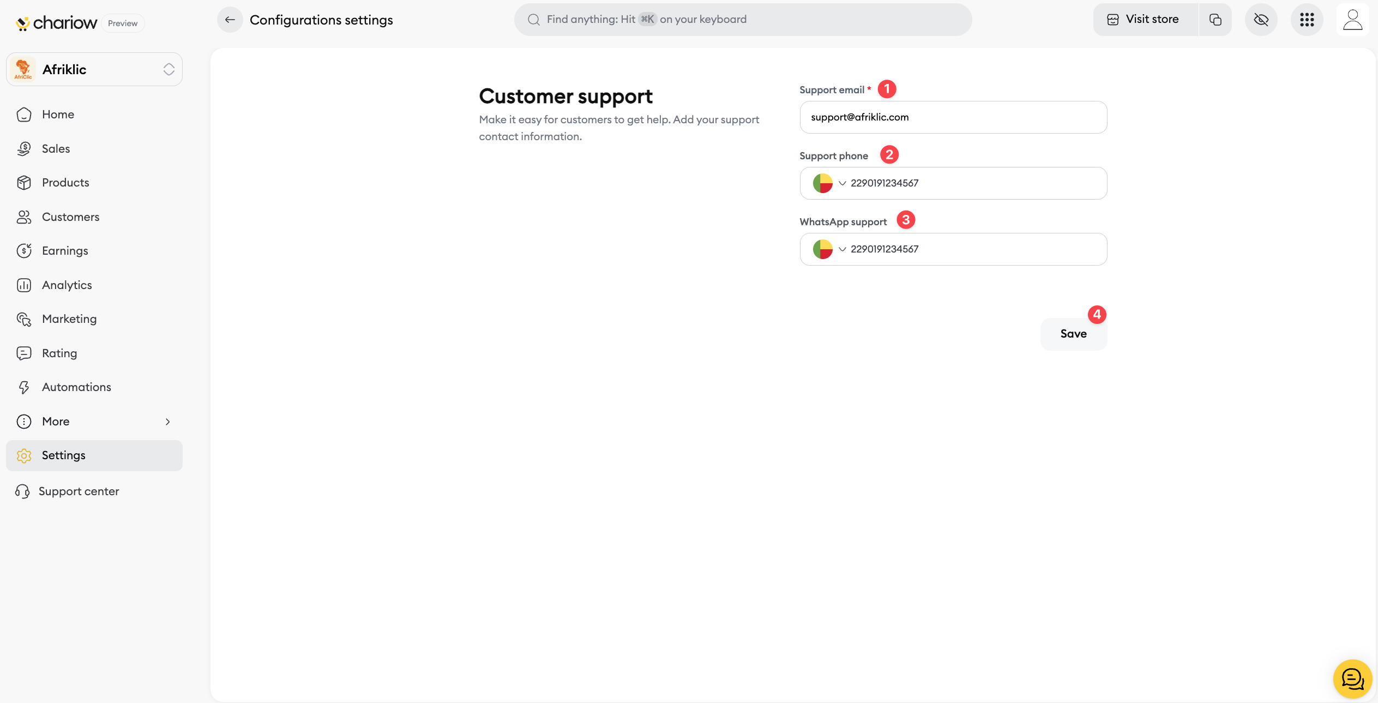Screen dimensions: 1378x703
Task: Open the user profile avatar
Action: click(x=1352, y=20)
